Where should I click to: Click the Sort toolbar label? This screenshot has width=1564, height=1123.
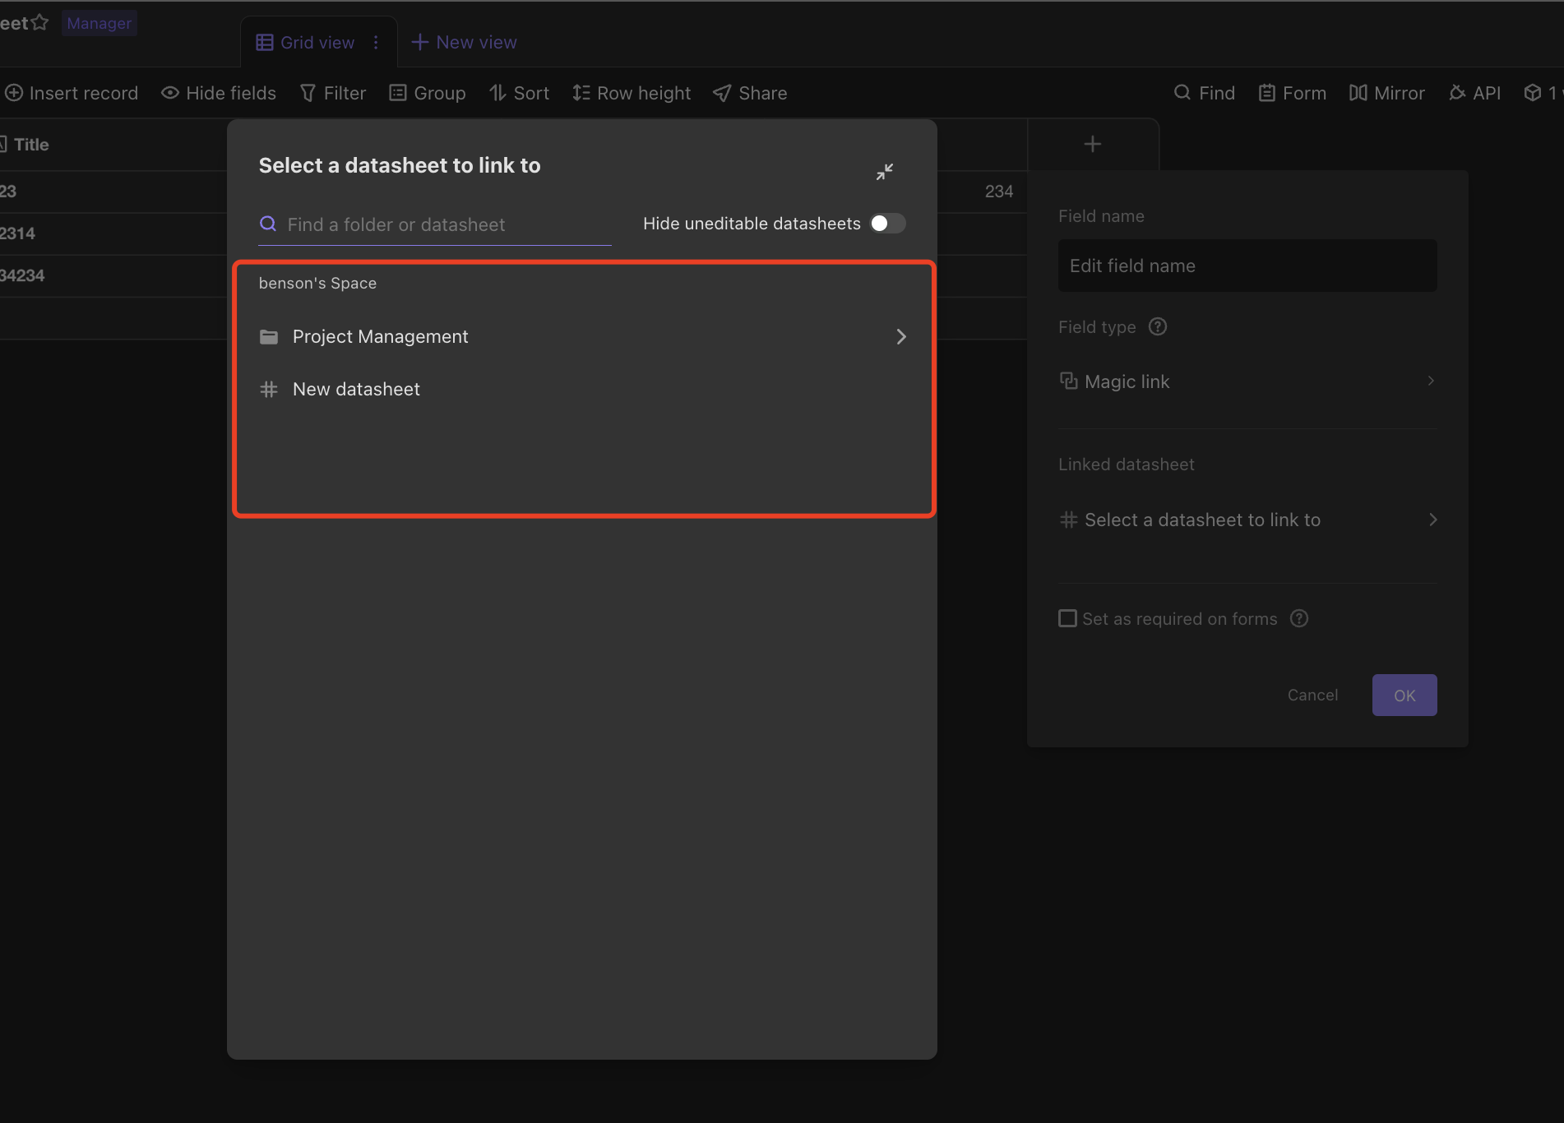coord(531,93)
